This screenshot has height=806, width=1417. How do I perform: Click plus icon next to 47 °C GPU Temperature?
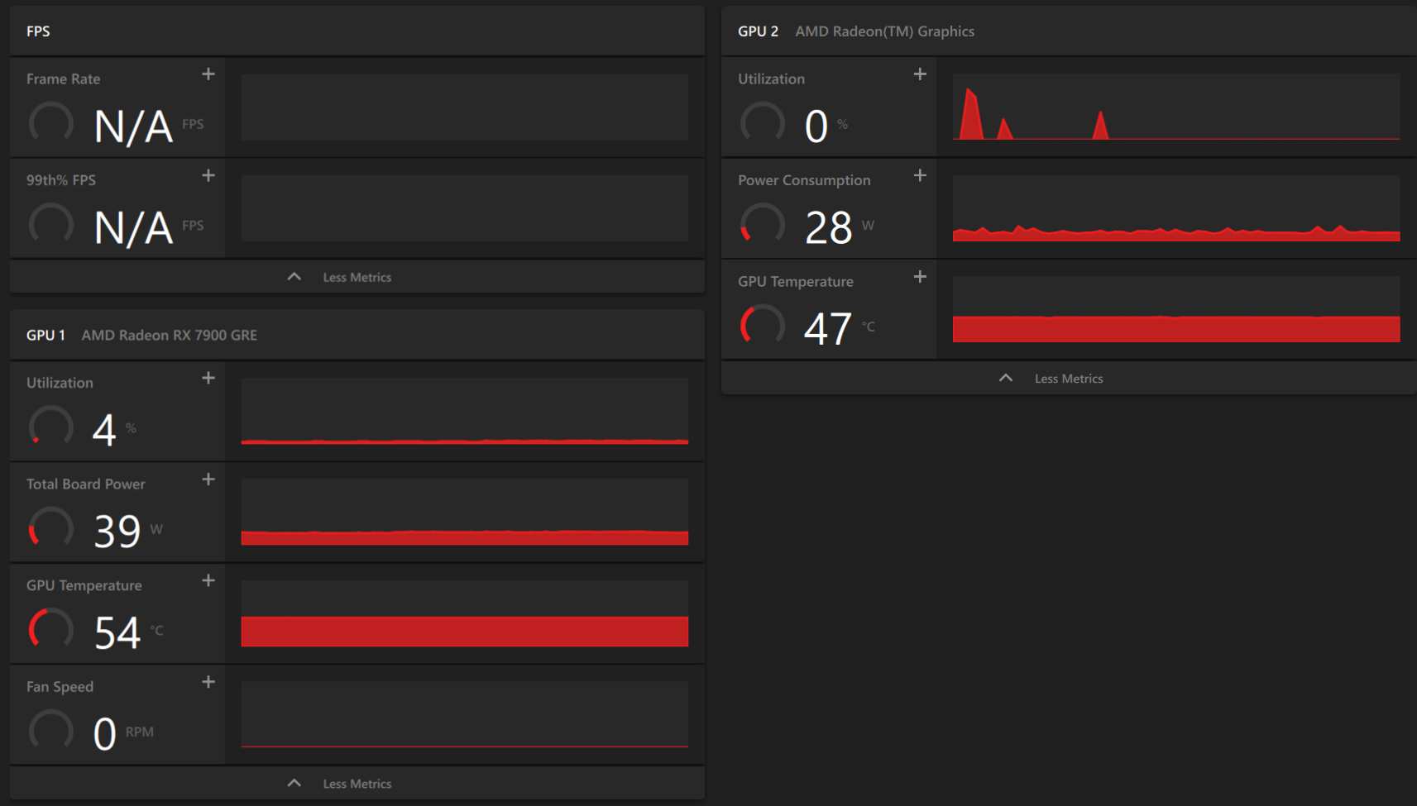tap(920, 277)
